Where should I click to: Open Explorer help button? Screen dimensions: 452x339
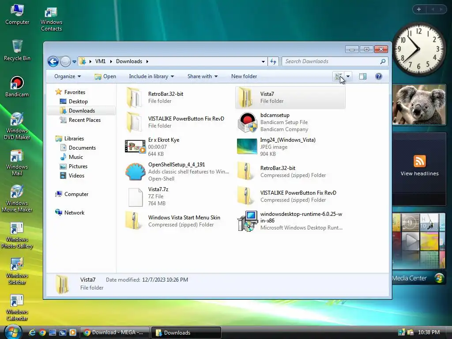(x=378, y=76)
